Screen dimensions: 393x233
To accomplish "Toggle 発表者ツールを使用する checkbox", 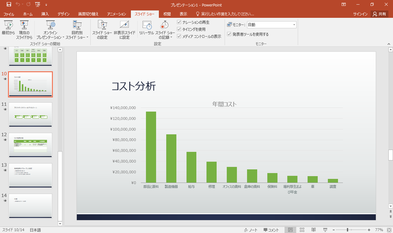I will coord(229,34).
